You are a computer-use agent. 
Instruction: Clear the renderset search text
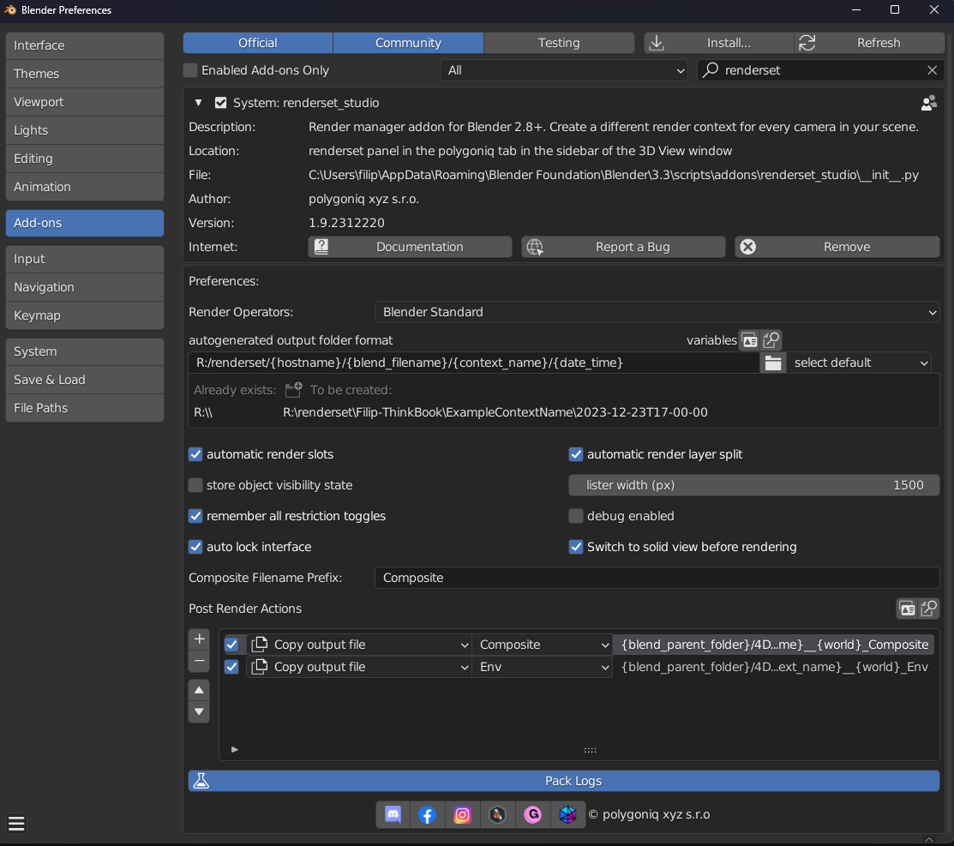(x=932, y=70)
